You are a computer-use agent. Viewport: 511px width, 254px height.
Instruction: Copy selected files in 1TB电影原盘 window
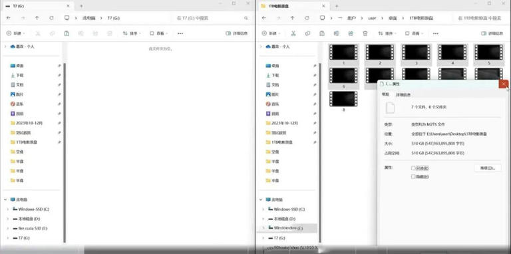point(307,33)
